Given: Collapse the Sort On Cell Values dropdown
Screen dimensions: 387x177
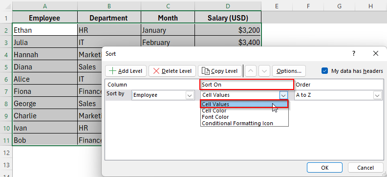Looking at the screenshot, I should pos(283,95).
